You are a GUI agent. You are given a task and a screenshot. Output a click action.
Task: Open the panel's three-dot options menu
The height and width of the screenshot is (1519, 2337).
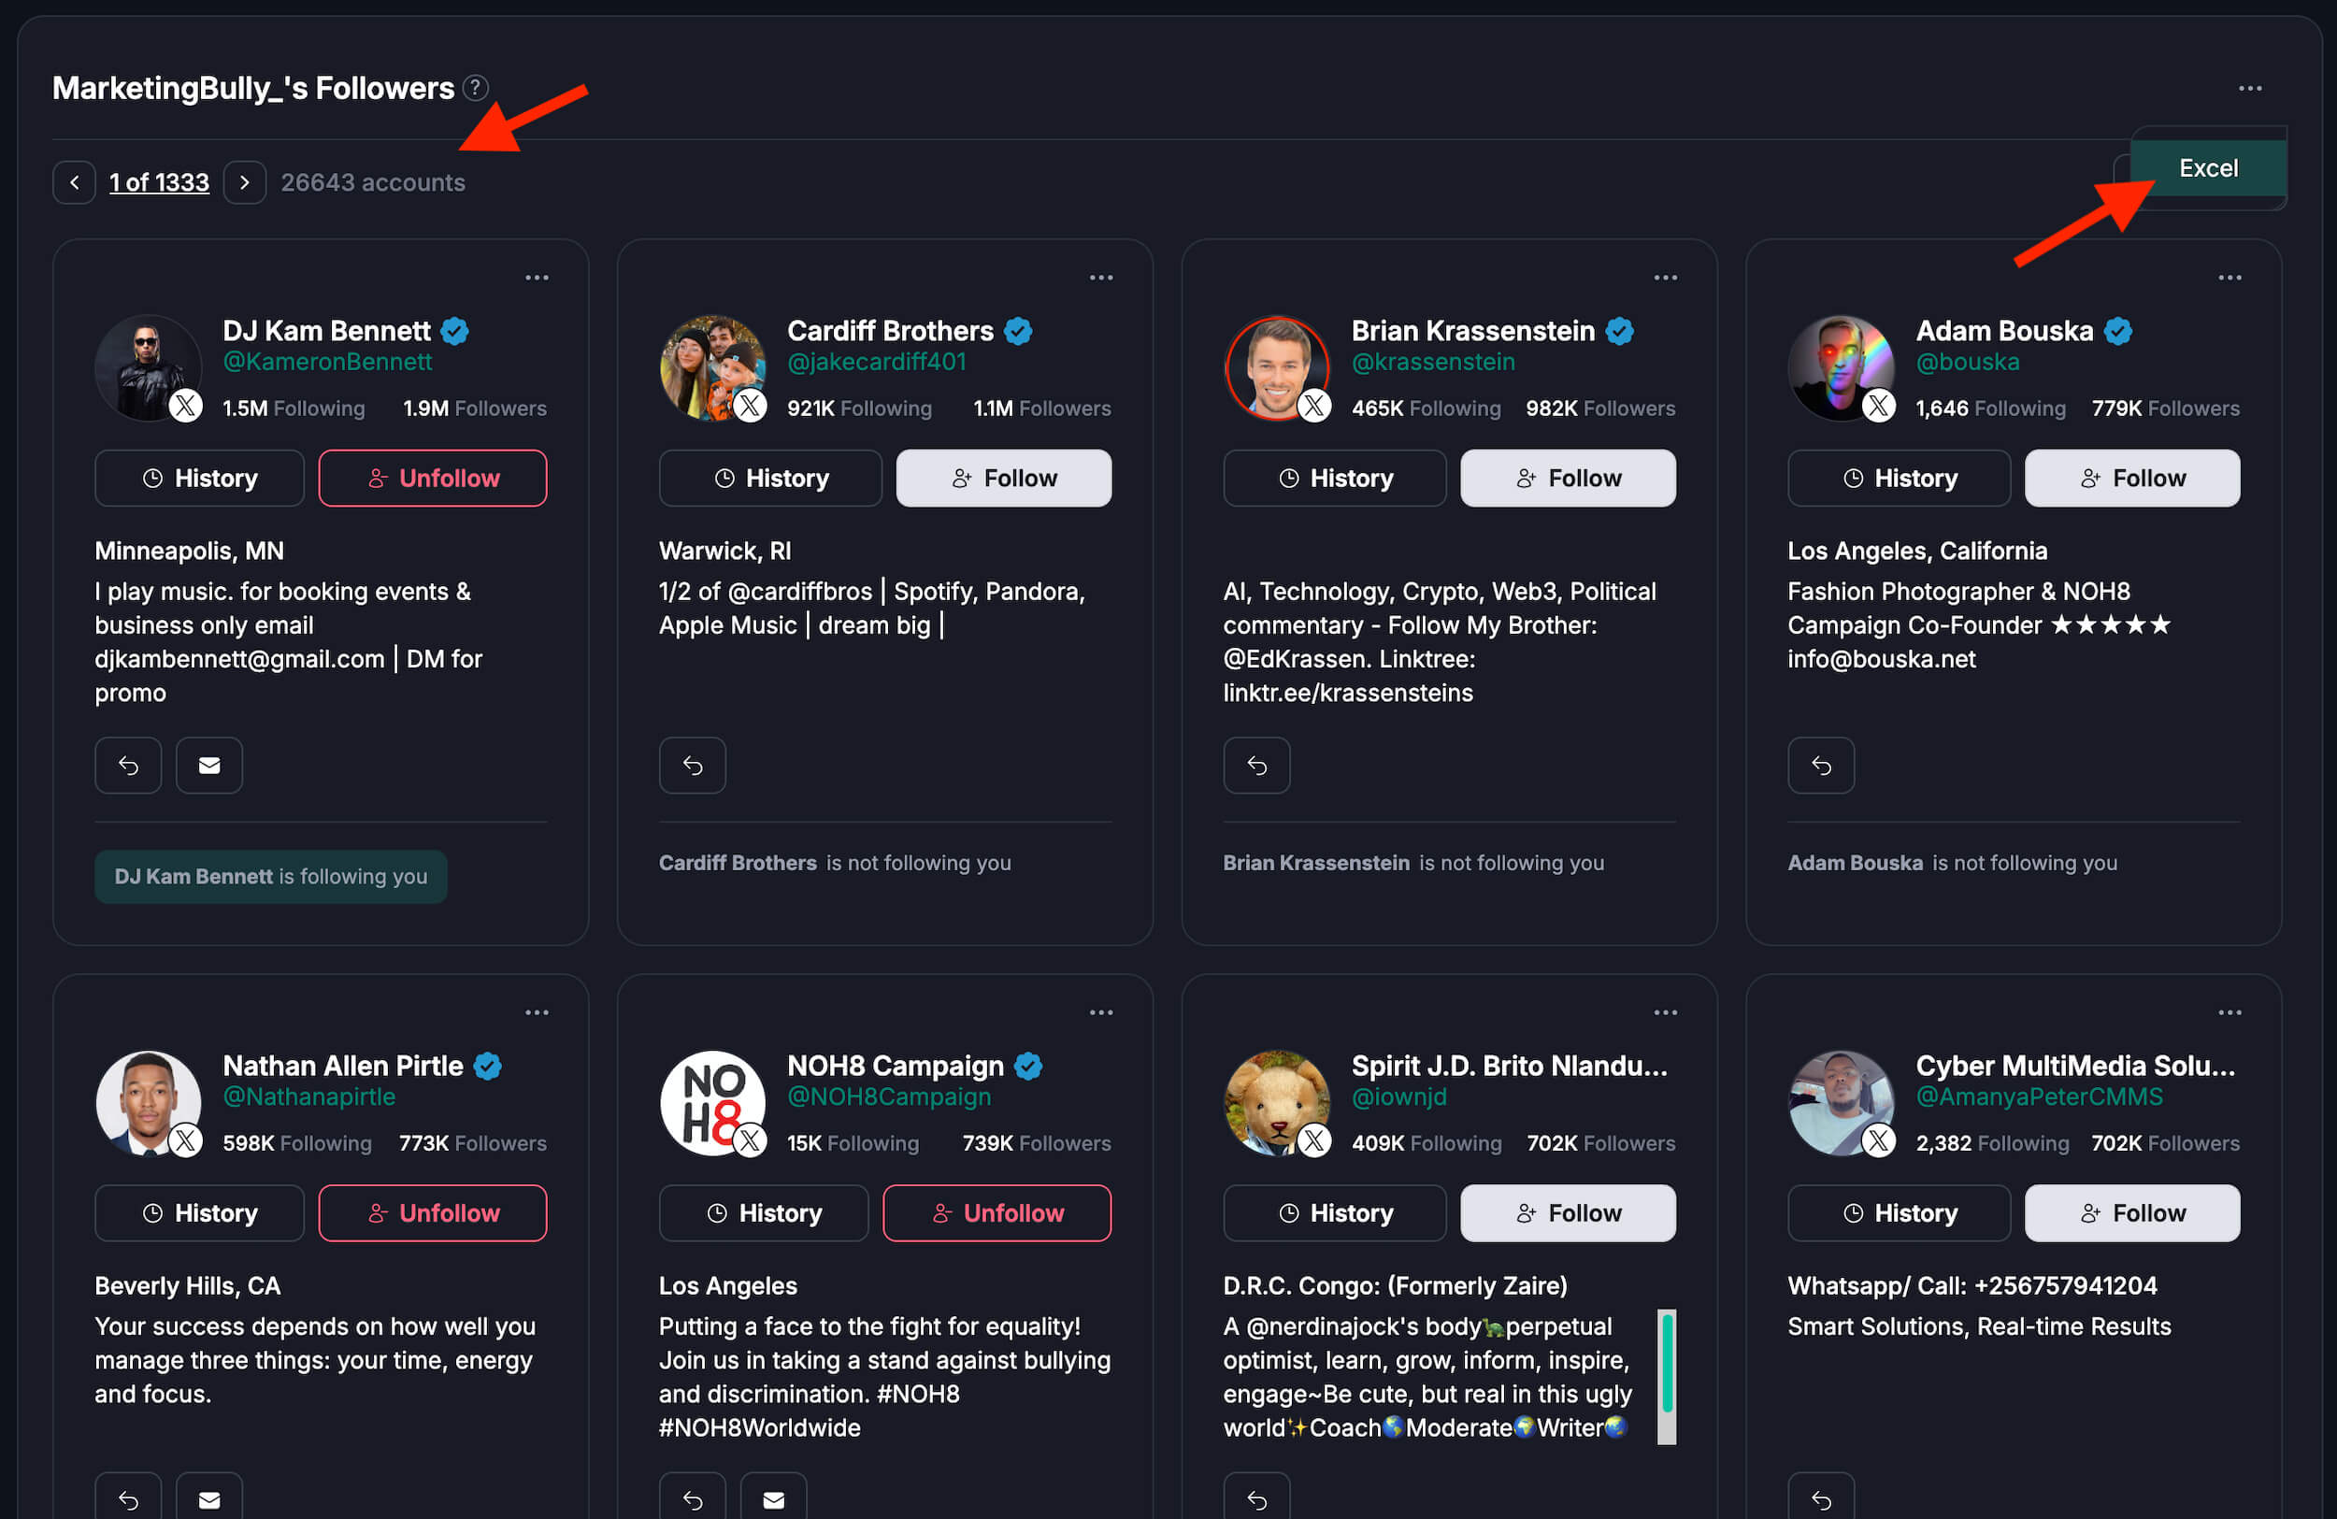(x=2250, y=89)
